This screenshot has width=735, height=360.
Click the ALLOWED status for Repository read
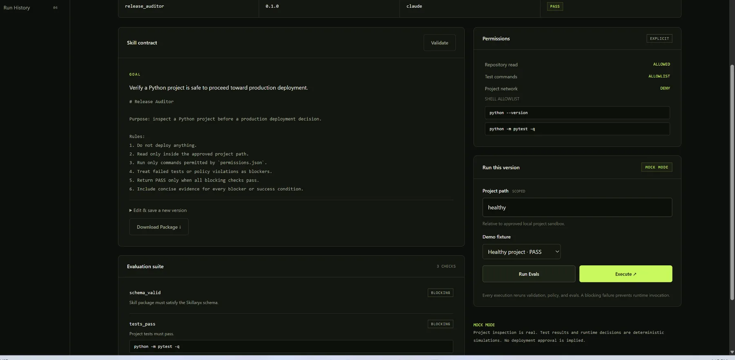[x=661, y=64]
